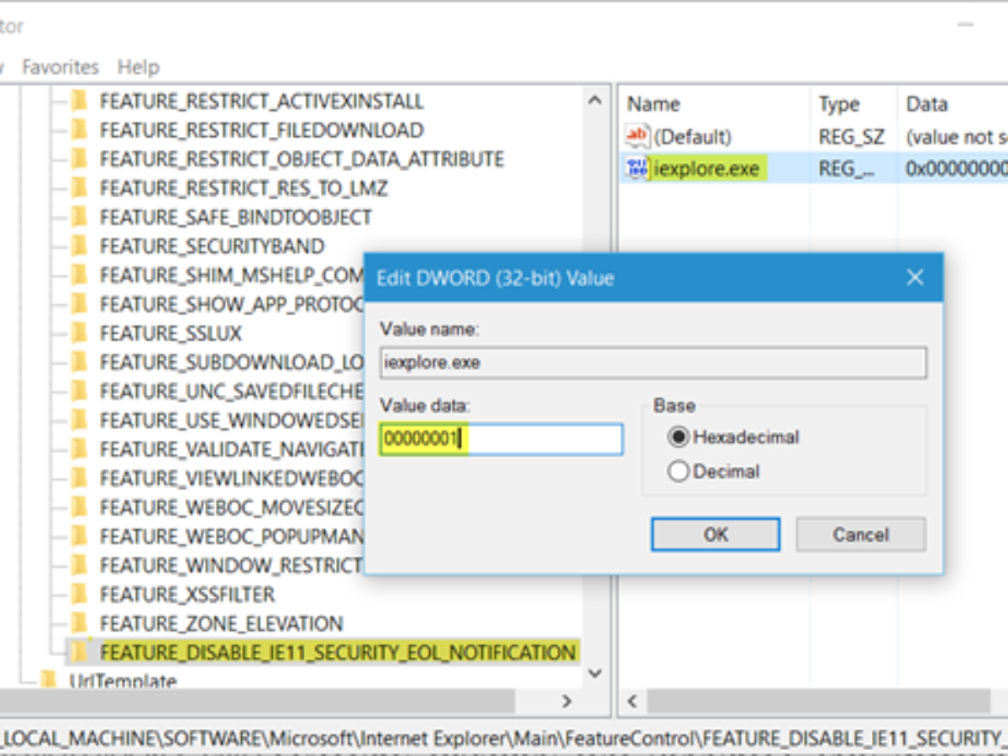This screenshot has height=756, width=1008.
Task: Click folder icon of FEATURE_WINDOW_RESTRICT key
Action: click(79, 565)
